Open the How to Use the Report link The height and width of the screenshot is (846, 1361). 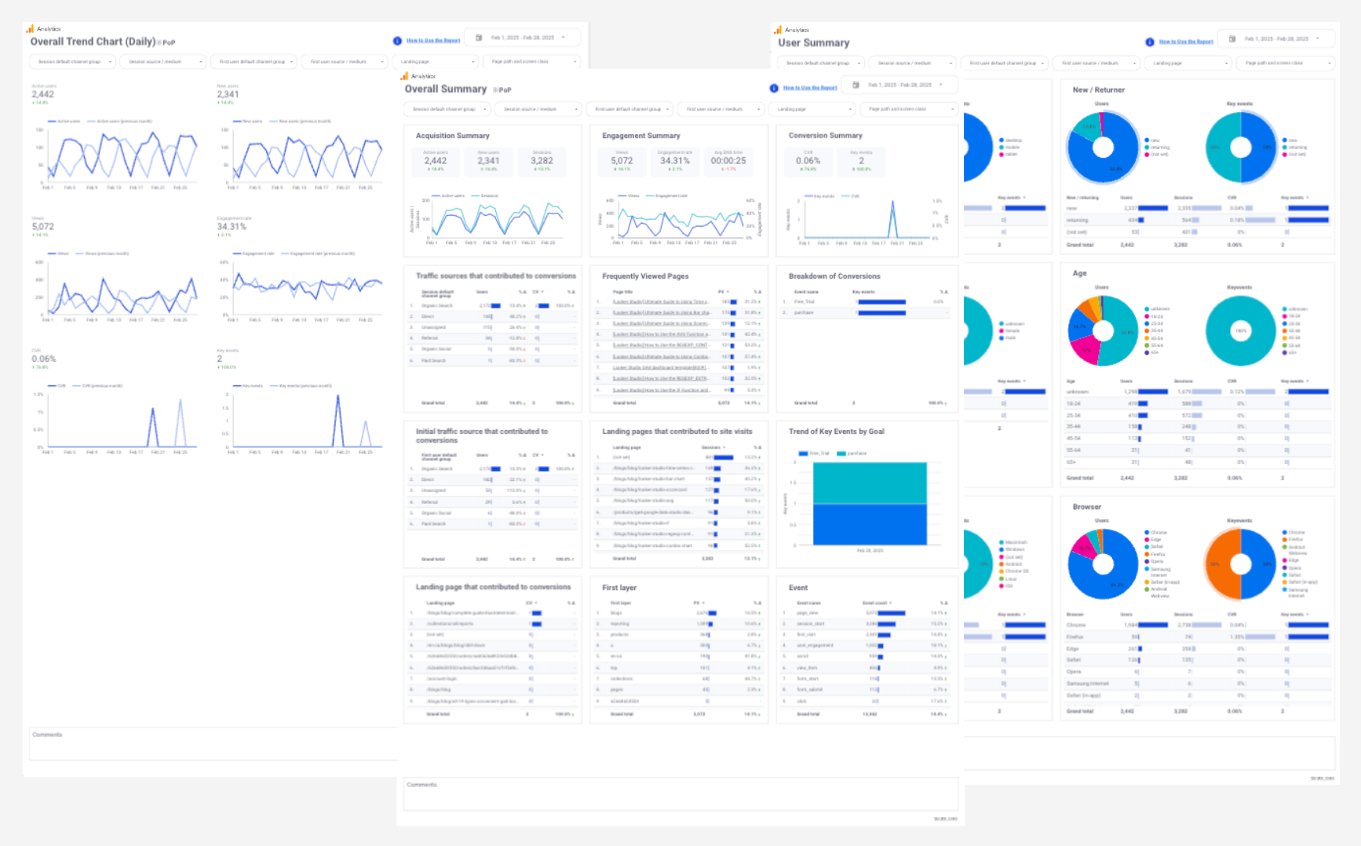point(808,87)
